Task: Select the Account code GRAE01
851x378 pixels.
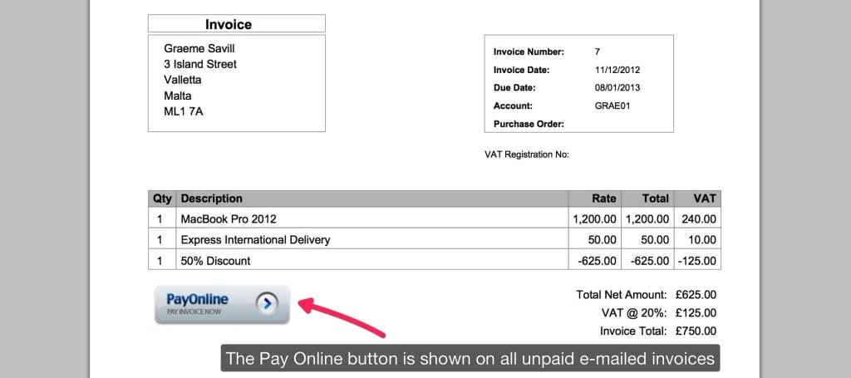Action: click(x=614, y=106)
